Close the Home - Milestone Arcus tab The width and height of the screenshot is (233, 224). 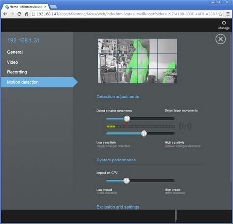[x=45, y=7]
